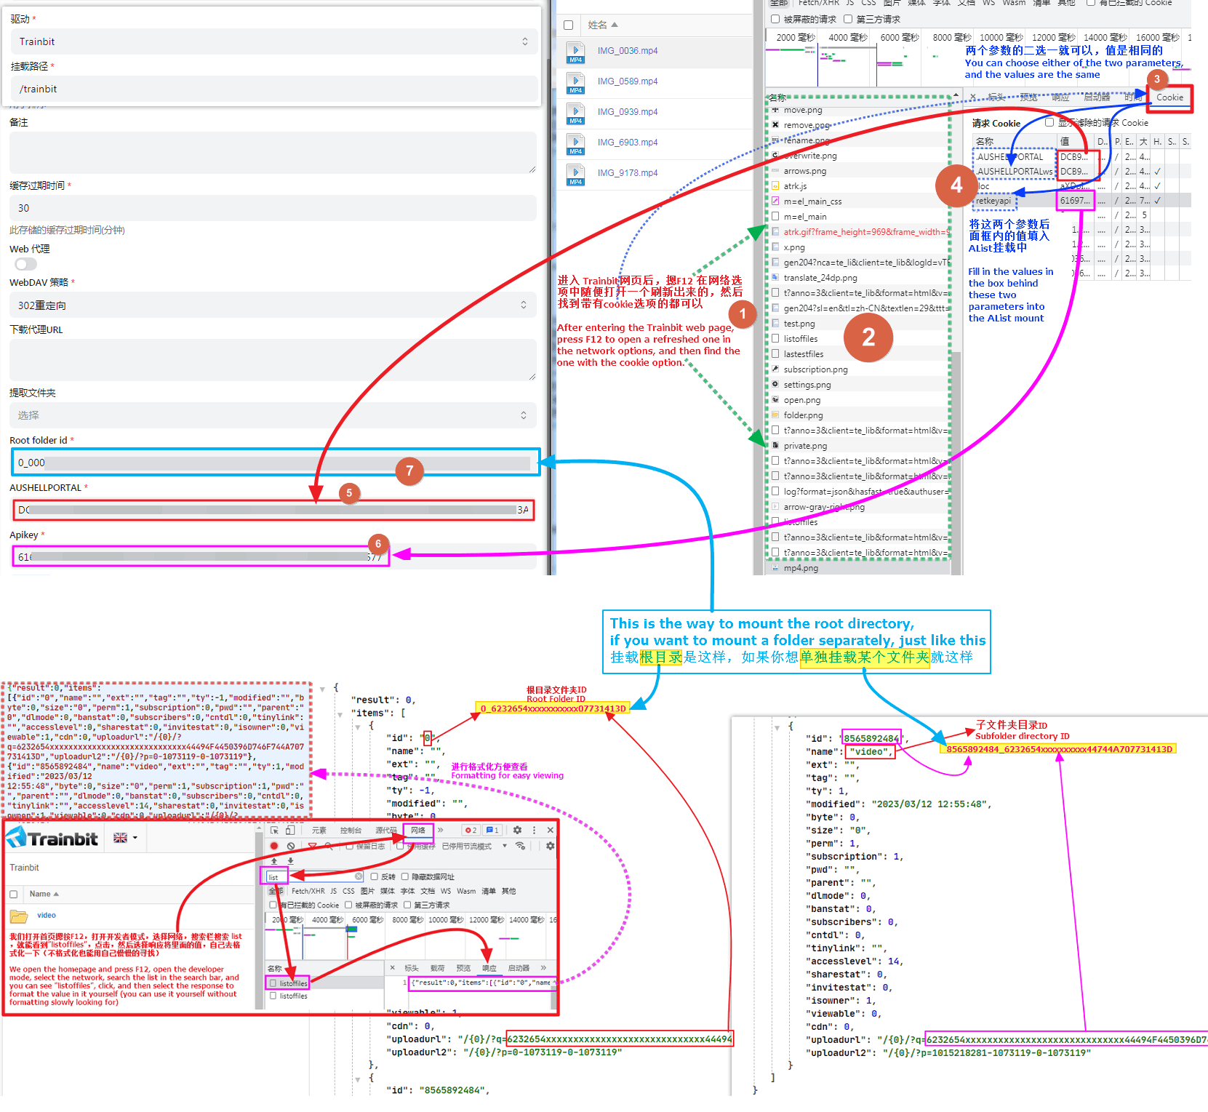Clear the 'list' filter with X icon
The image size is (1208, 1112).
coord(359,876)
